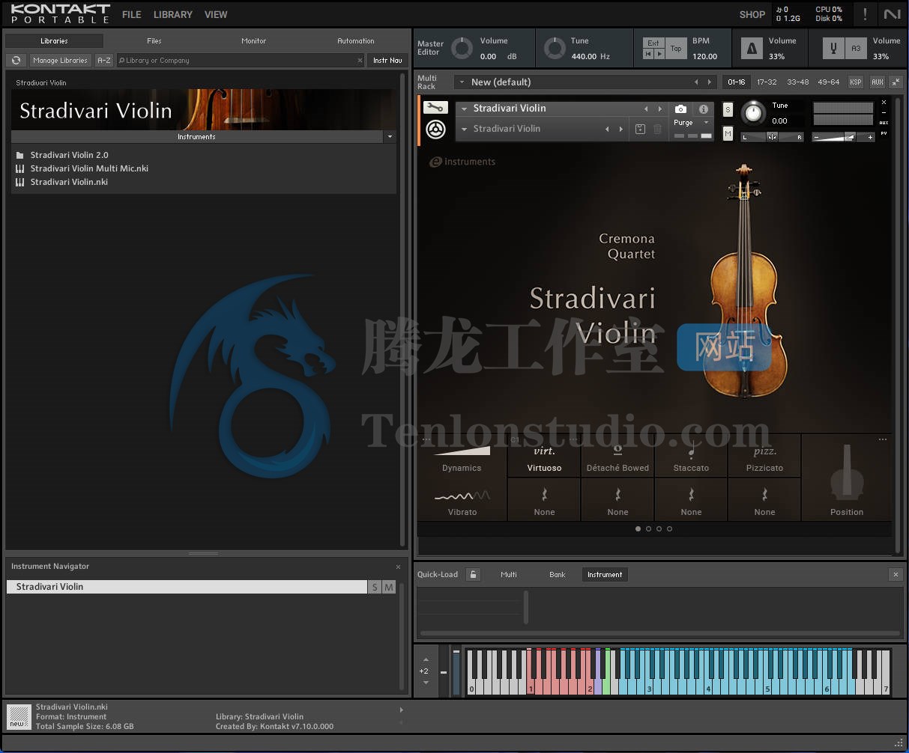Solo the Stradivari Violin with the S button
This screenshot has height=753, width=909.
click(728, 109)
